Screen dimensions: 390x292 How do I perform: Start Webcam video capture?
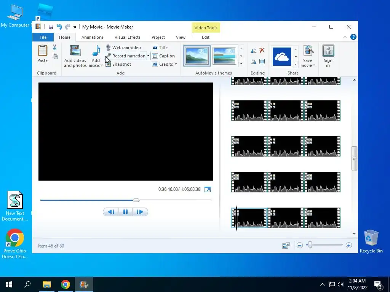point(123,48)
